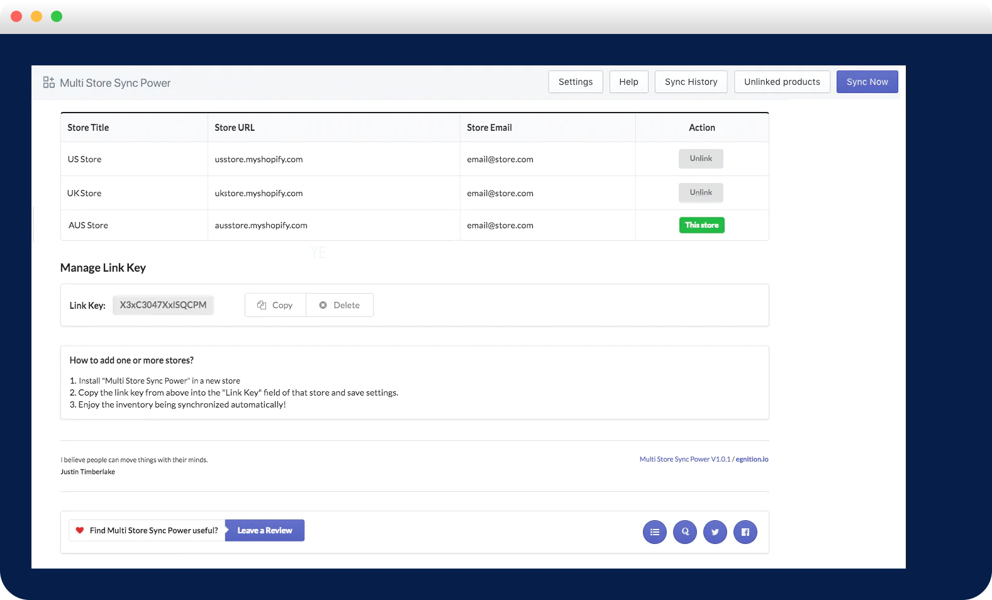Click the email@store.com in the US Store row
Viewport: 992px width, 600px height.
500,159
